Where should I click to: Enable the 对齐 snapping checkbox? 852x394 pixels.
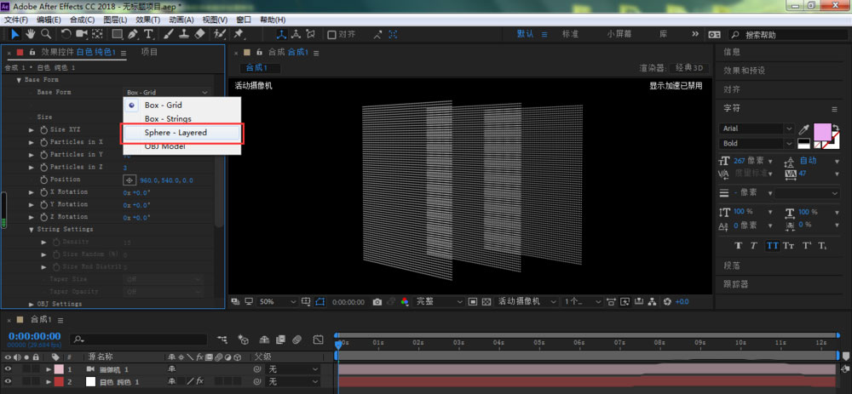pyautogui.click(x=332, y=35)
